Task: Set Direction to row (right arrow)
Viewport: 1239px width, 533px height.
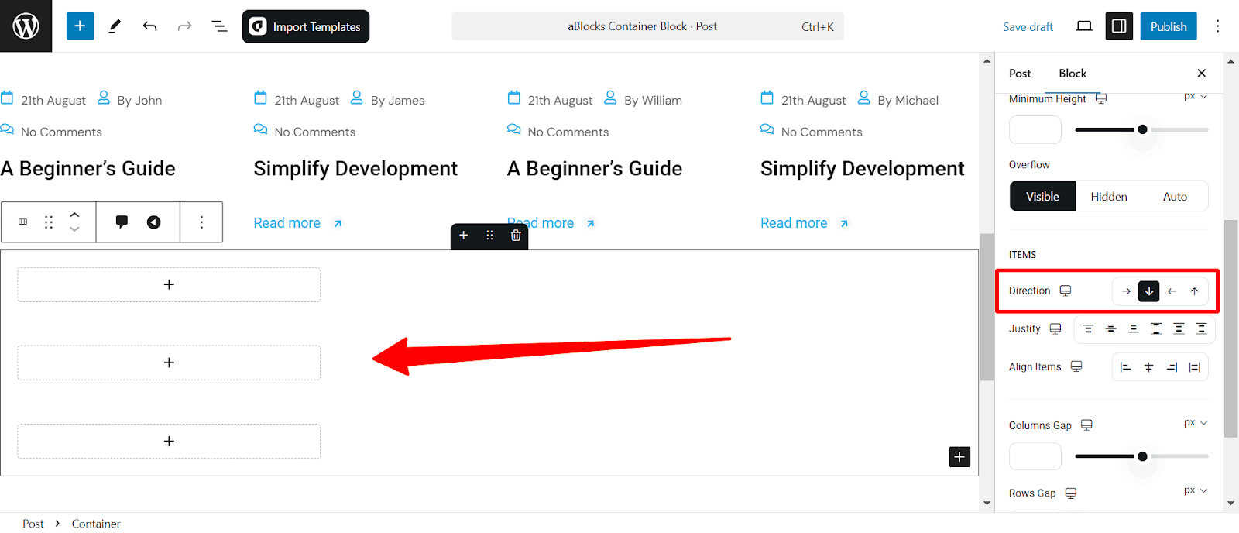Action: pyautogui.click(x=1126, y=291)
